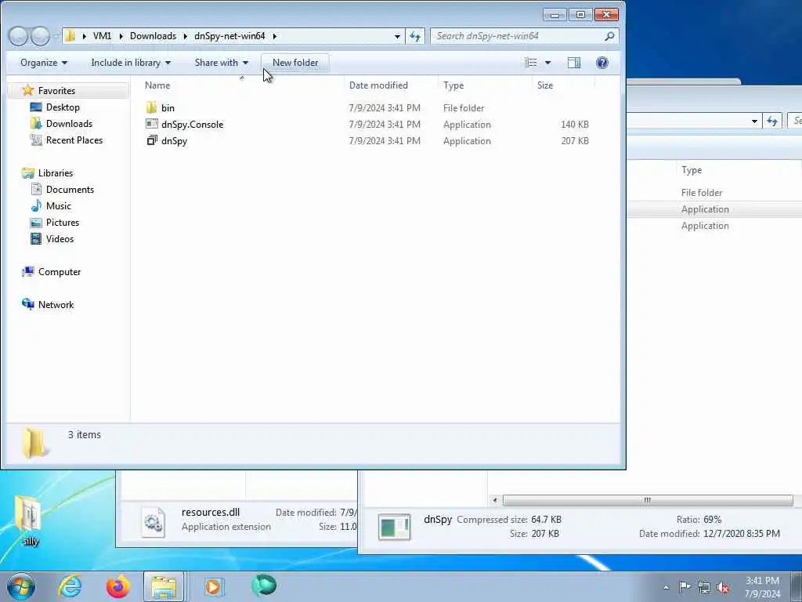Click the dnSpy-net-win64 breadcrumb
This screenshot has height=602, width=802.
tap(229, 36)
